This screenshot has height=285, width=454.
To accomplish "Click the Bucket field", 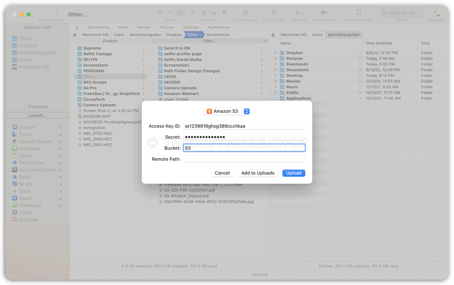I will click(244, 148).
